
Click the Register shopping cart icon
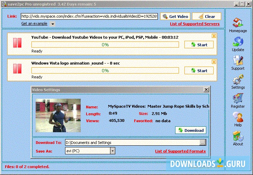pyautogui.click(x=238, y=98)
